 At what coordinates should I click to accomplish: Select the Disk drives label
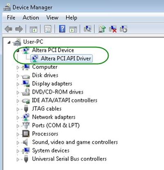[x=45, y=75]
